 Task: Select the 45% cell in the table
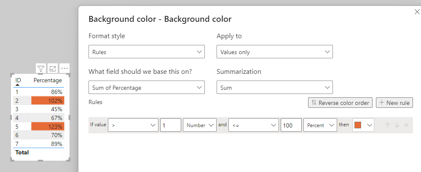point(48,109)
